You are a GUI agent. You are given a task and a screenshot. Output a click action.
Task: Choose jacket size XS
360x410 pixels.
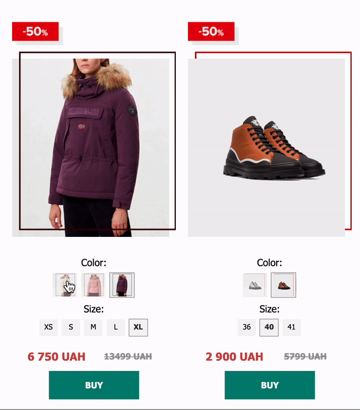(x=49, y=327)
